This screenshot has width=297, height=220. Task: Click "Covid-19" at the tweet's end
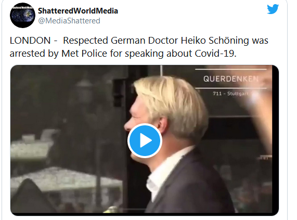click(x=215, y=54)
